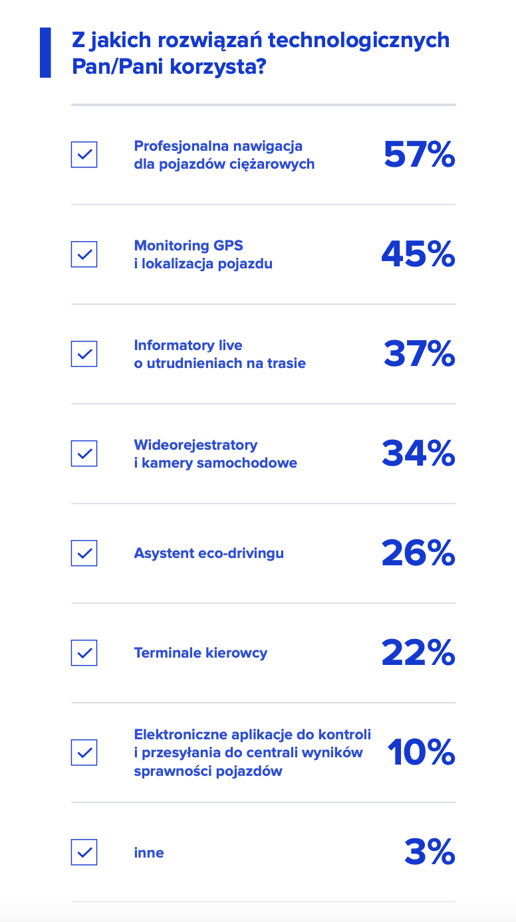Toggle checkbox next to 'Informatory live'
This screenshot has height=922, width=516.
coord(84,354)
